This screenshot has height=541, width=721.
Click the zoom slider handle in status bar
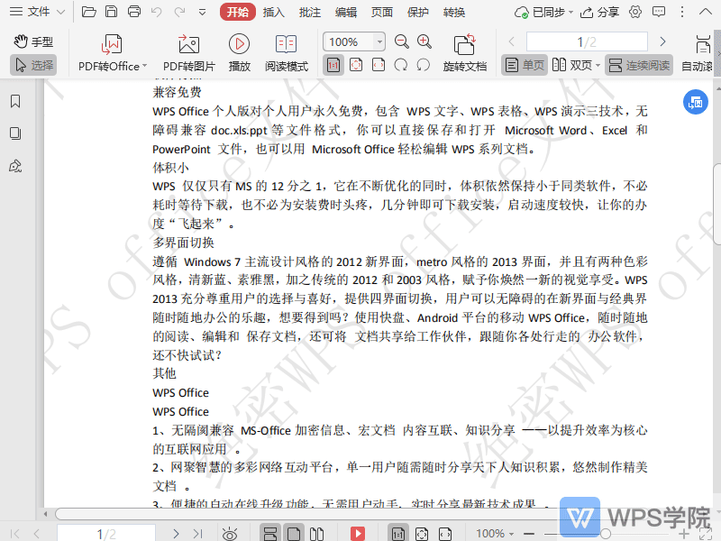[x=606, y=534]
